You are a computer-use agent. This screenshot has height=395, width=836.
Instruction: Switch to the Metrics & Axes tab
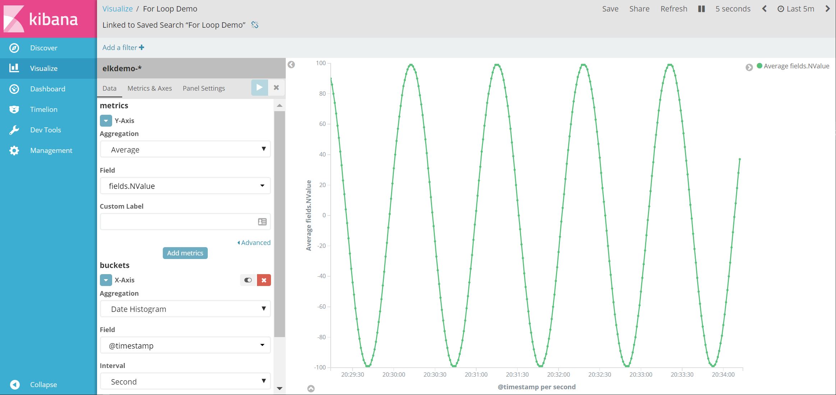tap(150, 88)
